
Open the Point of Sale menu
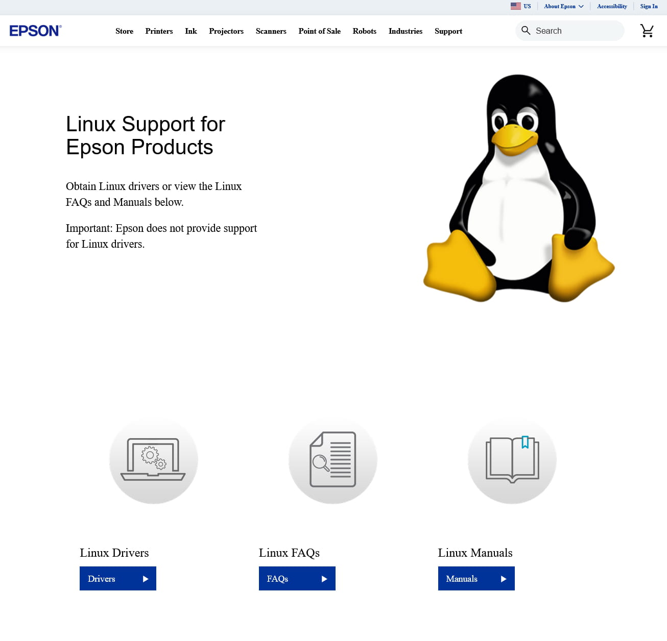pyautogui.click(x=320, y=31)
